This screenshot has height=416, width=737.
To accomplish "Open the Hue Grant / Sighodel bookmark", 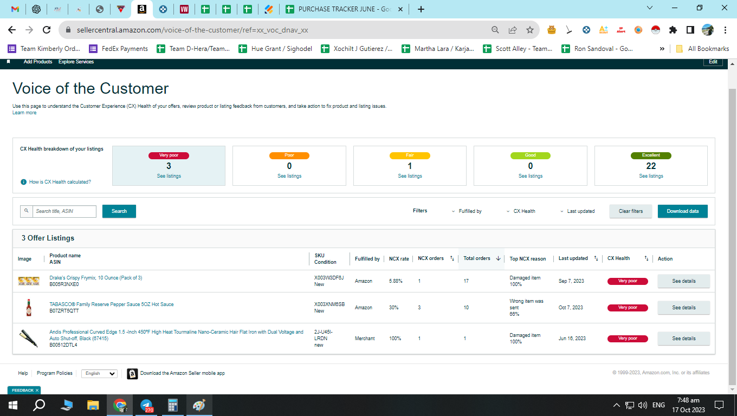I will [276, 49].
